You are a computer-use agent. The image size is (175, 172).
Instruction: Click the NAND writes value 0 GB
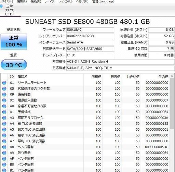[161, 42]
